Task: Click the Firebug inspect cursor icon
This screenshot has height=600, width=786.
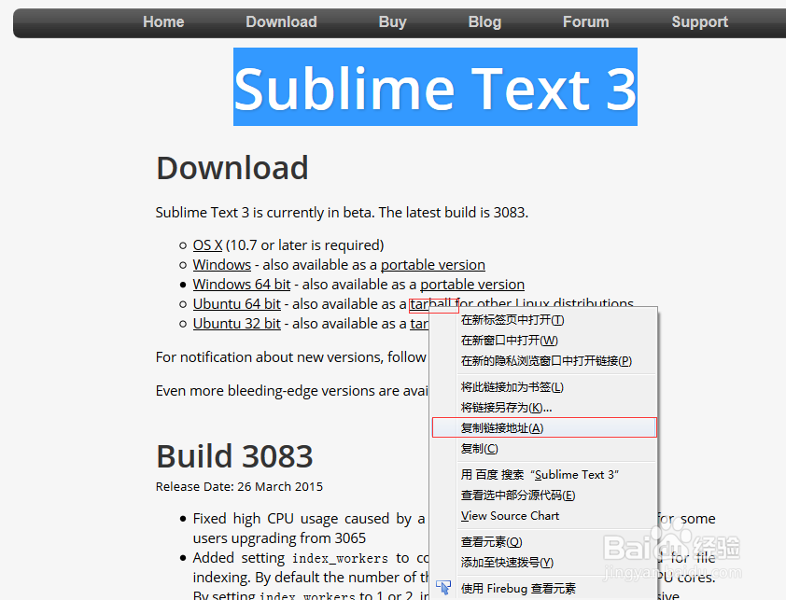Action: [443, 588]
